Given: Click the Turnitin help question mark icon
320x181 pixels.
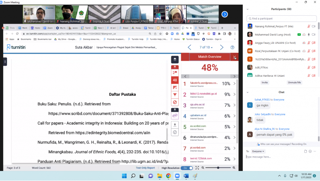Looking at the screenshot, I should click(232, 48).
